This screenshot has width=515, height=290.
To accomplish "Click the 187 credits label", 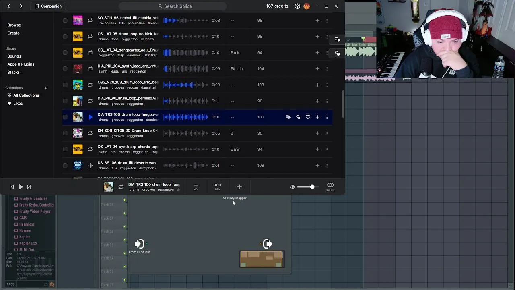I will click(x=277, y=6).
